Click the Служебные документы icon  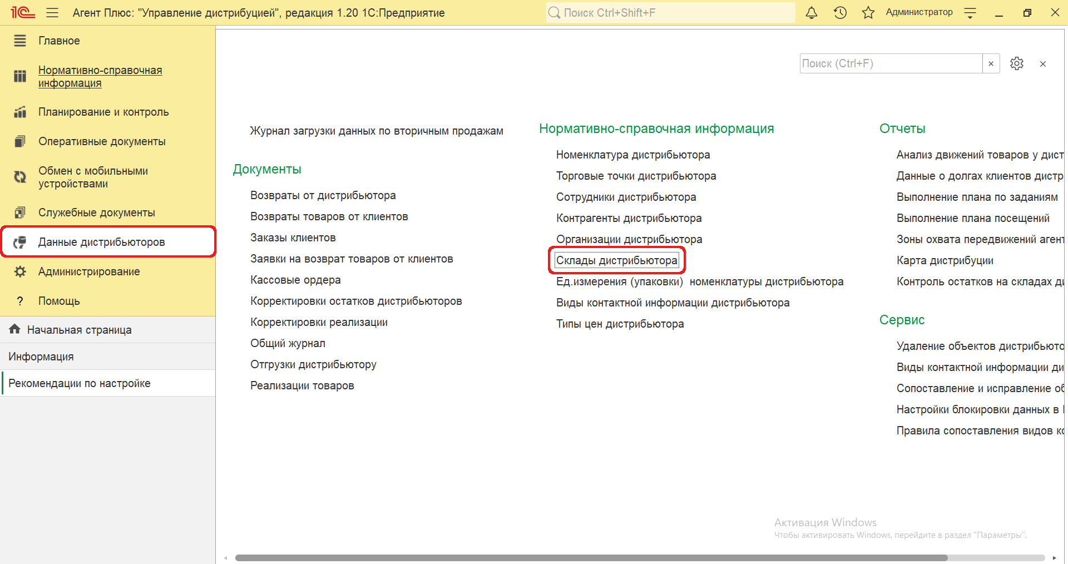(20, 212)
